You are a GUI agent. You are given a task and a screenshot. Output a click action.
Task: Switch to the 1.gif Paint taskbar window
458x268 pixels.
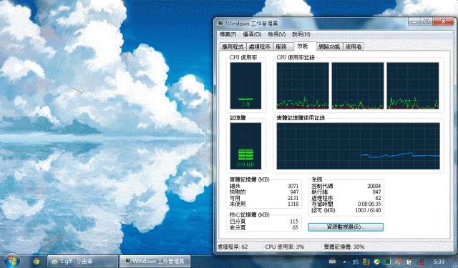(x=83, y=262)
